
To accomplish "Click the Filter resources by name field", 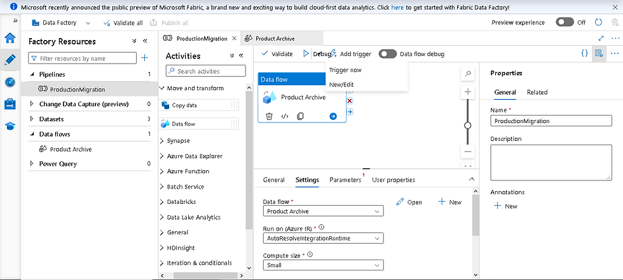I will pos(83,58).
